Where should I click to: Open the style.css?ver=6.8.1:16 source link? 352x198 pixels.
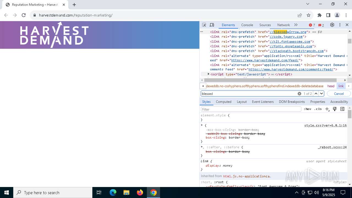[x=325, y=125]
